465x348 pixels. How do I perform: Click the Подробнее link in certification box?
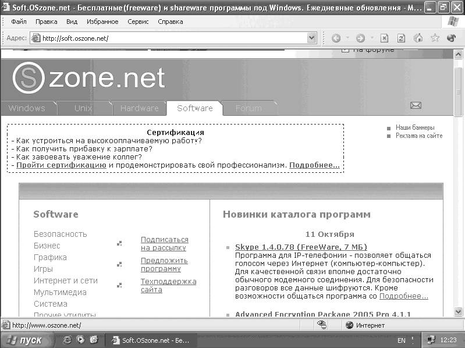(314, 165)
